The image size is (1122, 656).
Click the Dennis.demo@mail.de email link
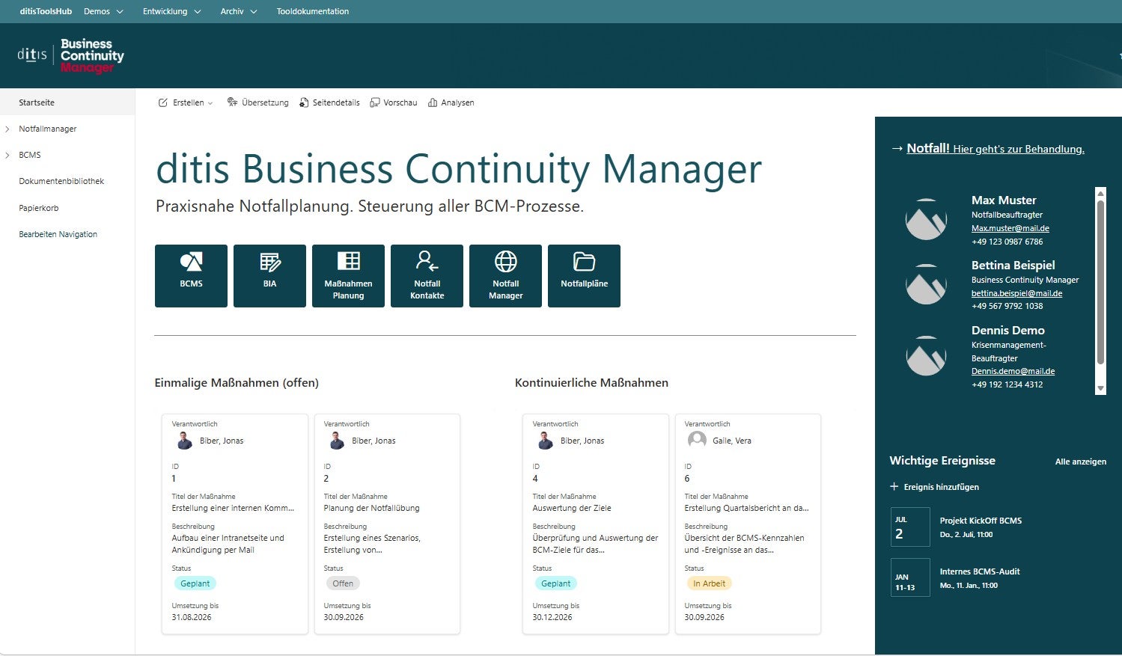tap(1013, 371)
